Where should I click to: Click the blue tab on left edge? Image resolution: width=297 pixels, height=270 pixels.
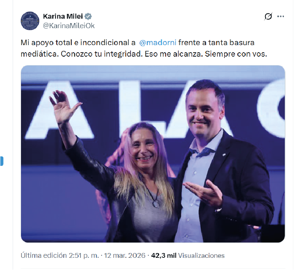pos(1,161)
